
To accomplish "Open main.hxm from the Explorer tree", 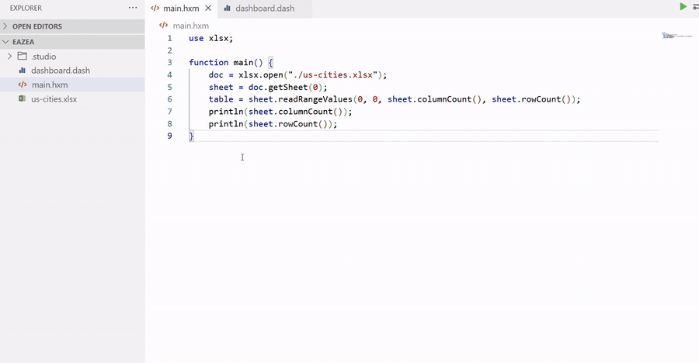I will point(50,85).
